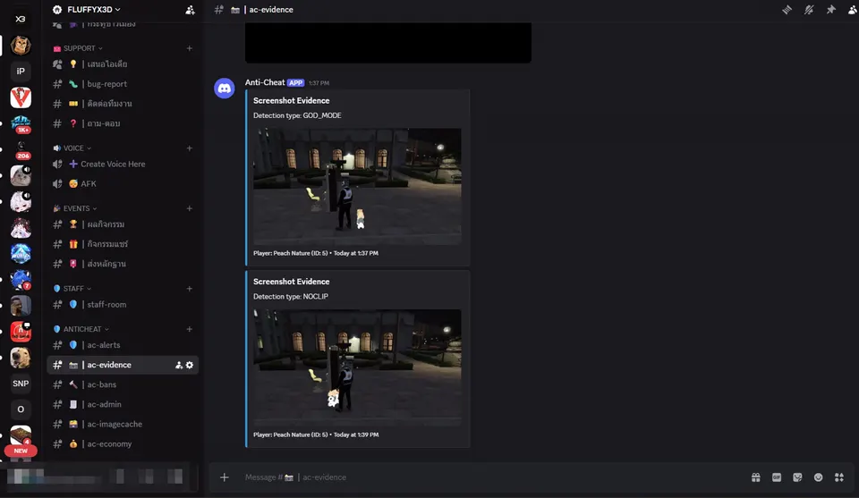Toggle notification settings bell in header

pos(809,10)
